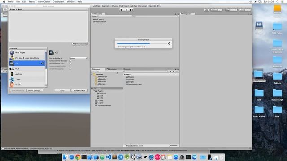Select Main Camera in Hierarchy
The image size is (287, 161).
[98, 19]
